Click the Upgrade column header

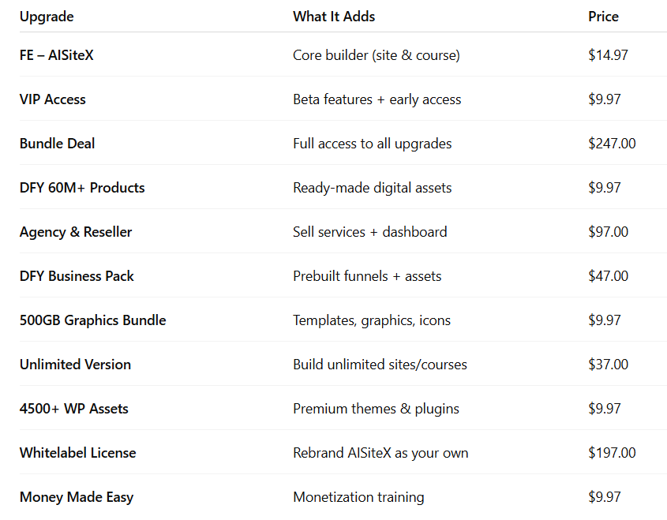point(47,17)
